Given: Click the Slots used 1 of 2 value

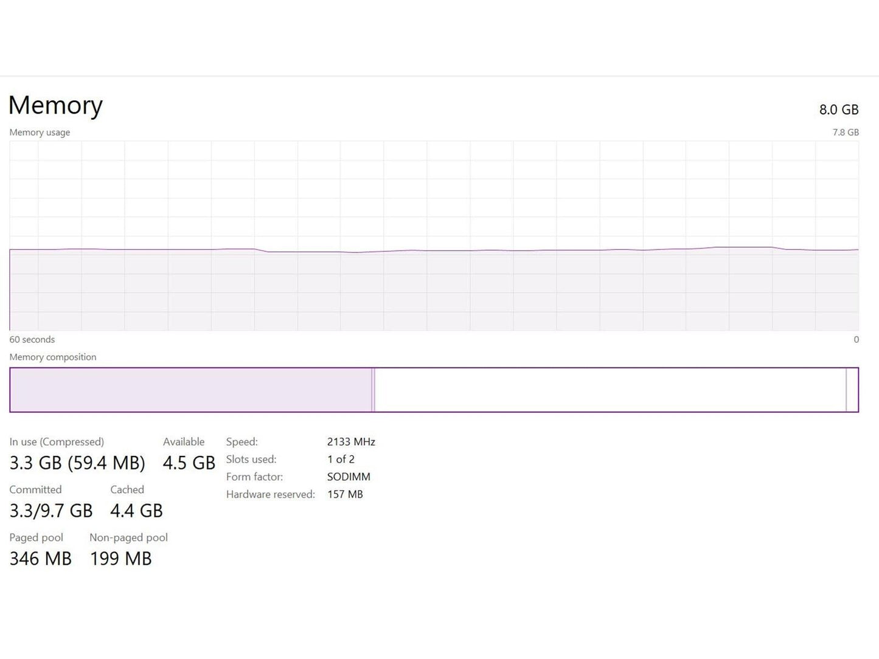Looking at the screenshot, I should 341,460.
